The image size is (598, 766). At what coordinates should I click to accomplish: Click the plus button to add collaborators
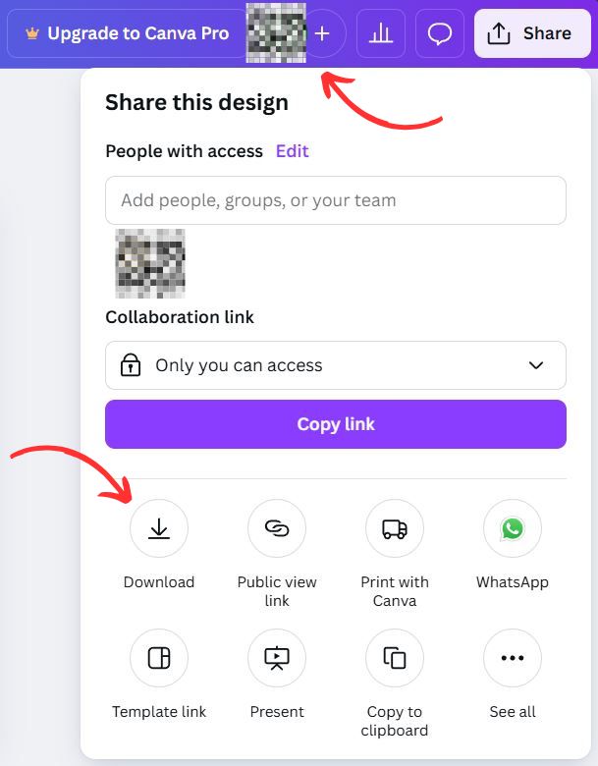(x=322, y=34)
